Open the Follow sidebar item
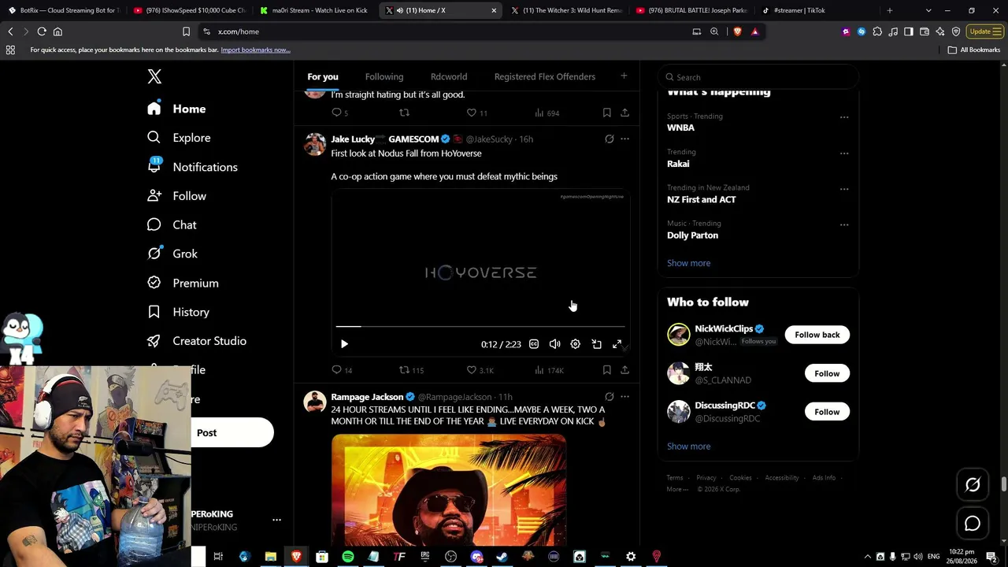 (176, 196)
